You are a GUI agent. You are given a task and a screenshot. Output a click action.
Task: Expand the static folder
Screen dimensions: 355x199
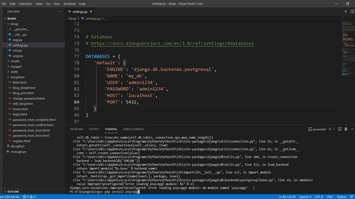[x=14, y=72]
